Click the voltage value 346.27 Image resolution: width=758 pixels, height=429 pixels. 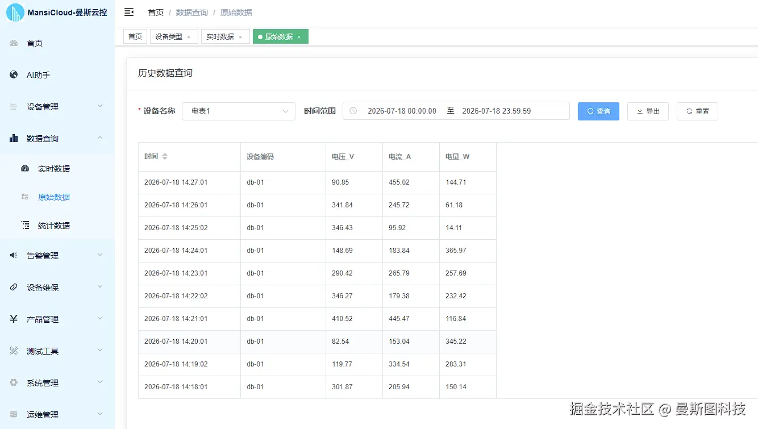(x=342, y=296)
